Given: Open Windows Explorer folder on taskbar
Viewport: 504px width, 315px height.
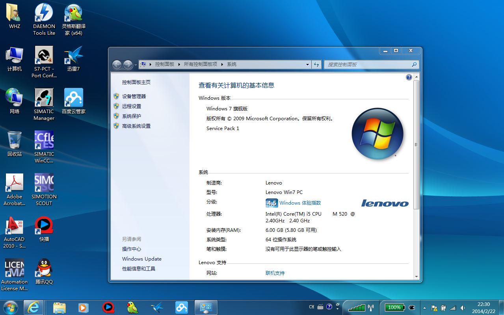Looking at the screenshot, I should click(60, 307).
